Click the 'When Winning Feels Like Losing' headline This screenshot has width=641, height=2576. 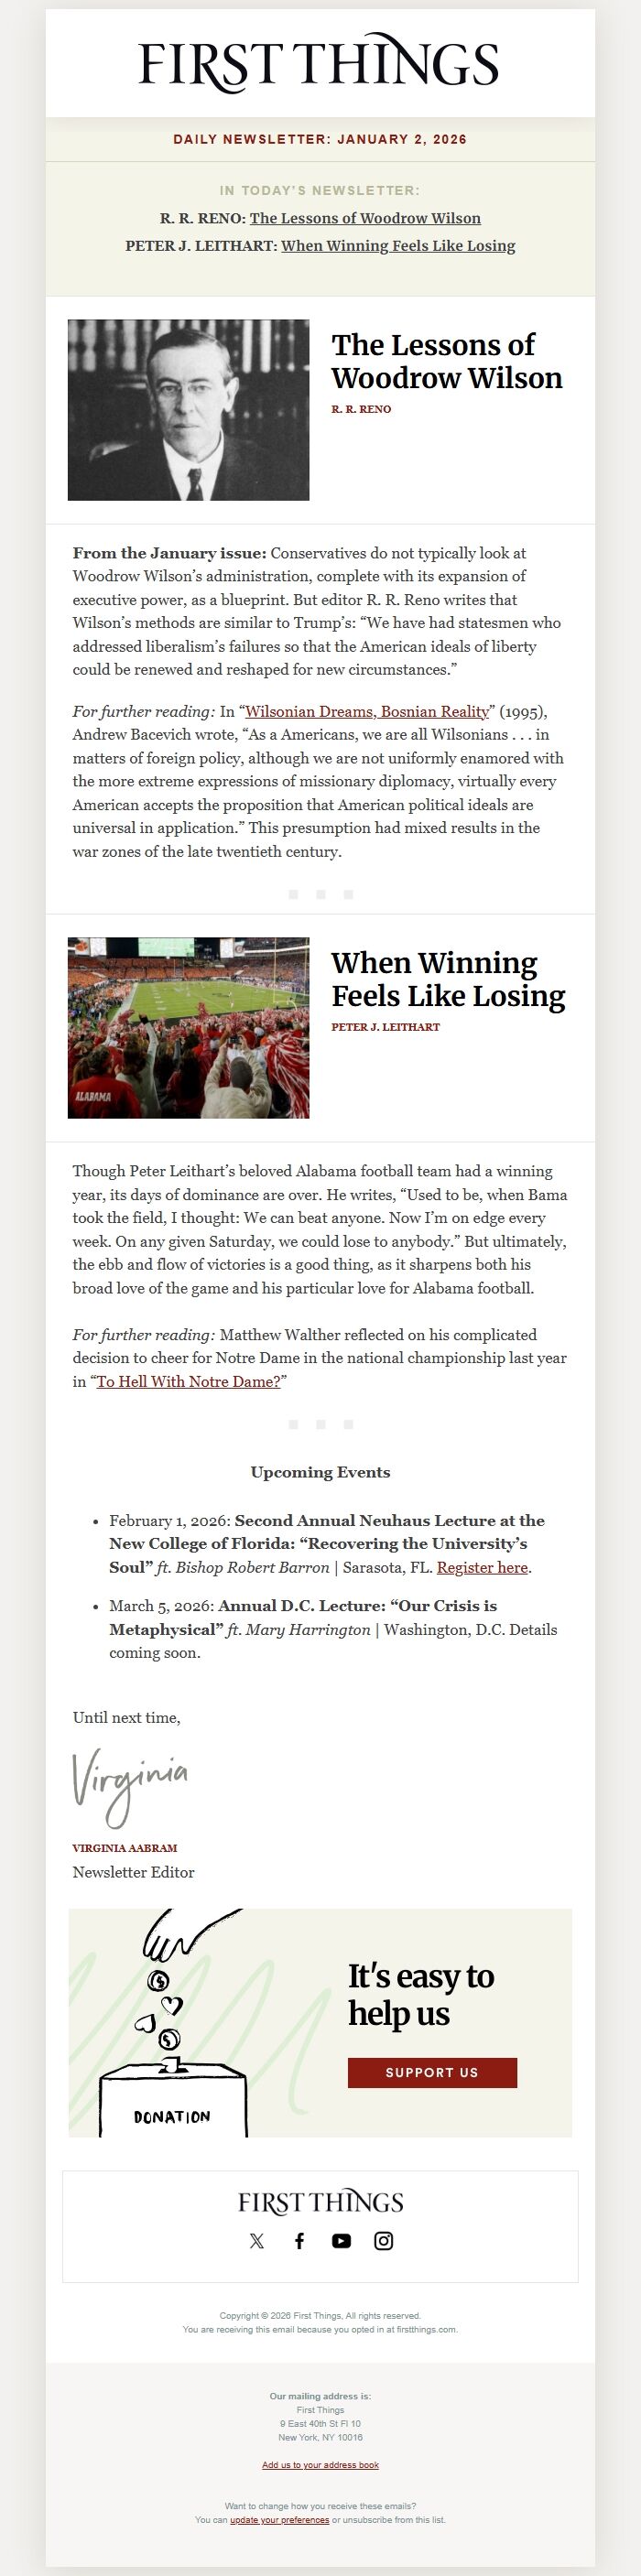point(447,979)
